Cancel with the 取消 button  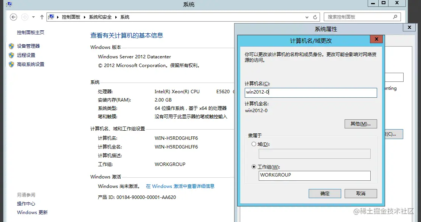[x=360, y=194]
